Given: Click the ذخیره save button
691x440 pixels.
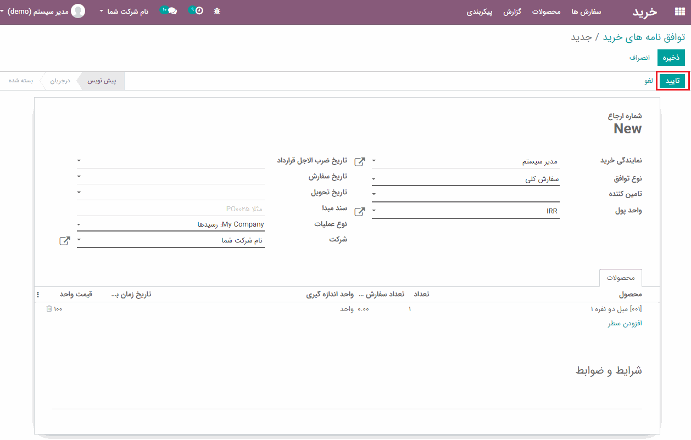Looking at the screenshot, I should 671,58.
